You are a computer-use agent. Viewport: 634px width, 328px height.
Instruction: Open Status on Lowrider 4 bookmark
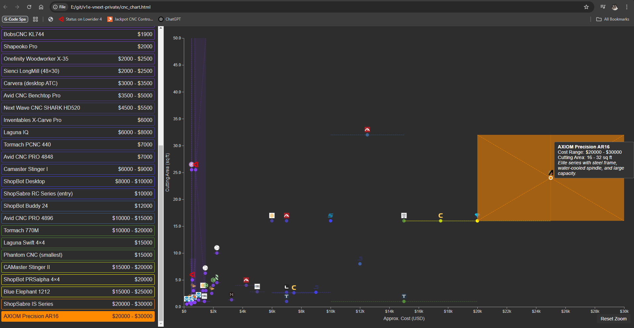coord(80,19)
